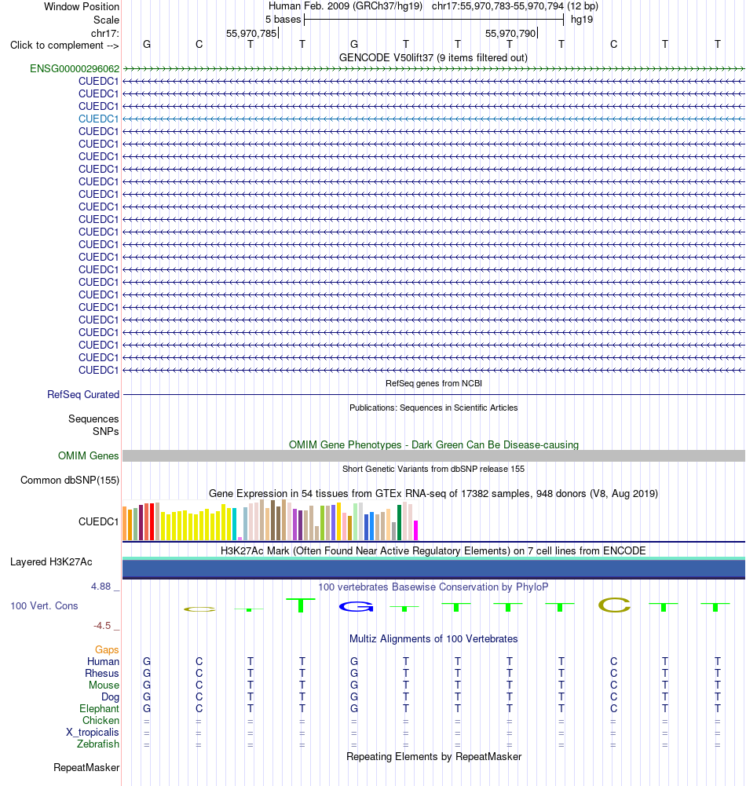Click the 'RefSeq genes from NCBI' track title
746x786 pixels.
tap(433, 383)
